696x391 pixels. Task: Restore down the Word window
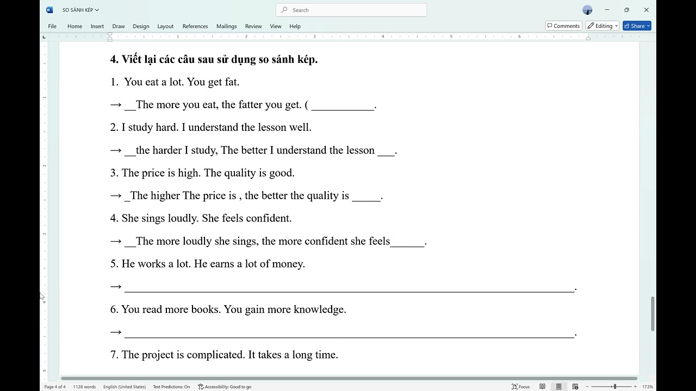click(626, 10)
